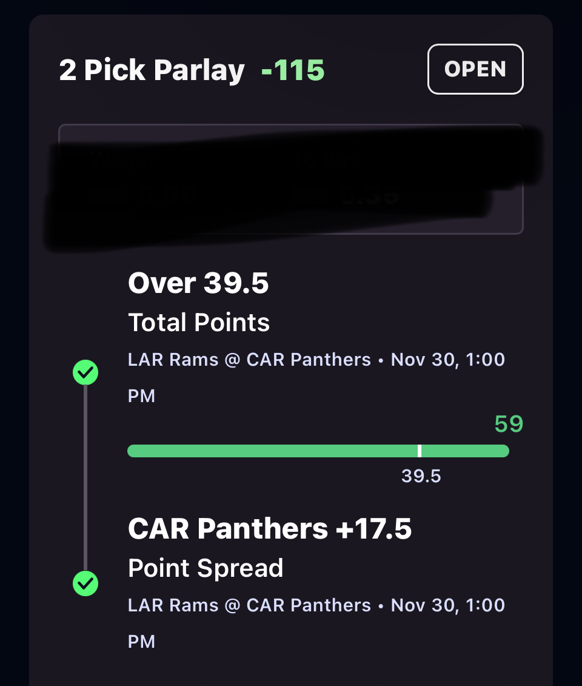Click the Rams @ Panthers matchup under Total Points
This screenshot has height=686, width=582.
click(x=249, y=360)
